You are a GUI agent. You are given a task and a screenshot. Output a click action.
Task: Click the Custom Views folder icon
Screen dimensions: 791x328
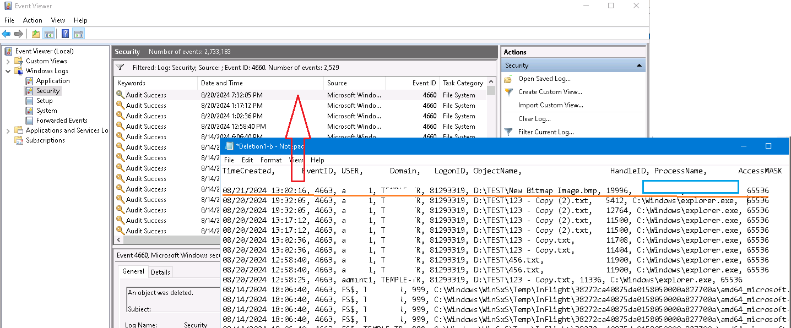[19, 61]
